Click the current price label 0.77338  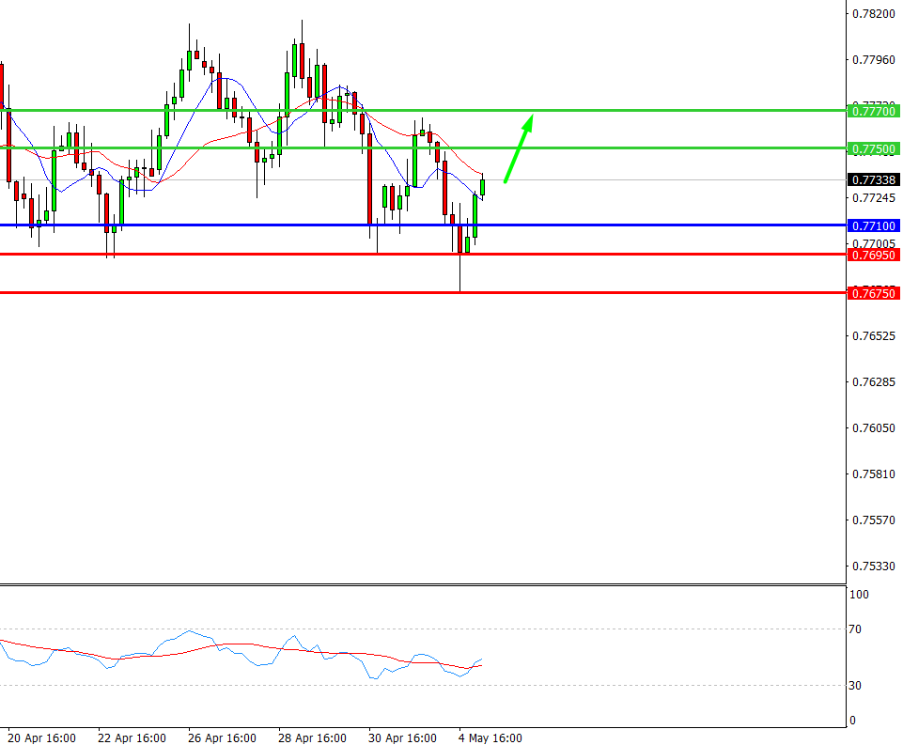click(874, 179)
